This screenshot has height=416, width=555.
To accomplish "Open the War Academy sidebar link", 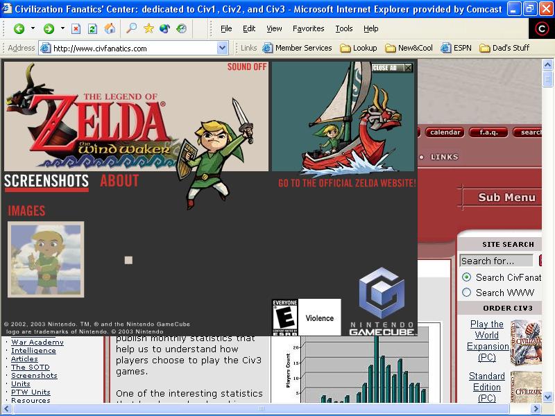I will click(x=37, y=342).
